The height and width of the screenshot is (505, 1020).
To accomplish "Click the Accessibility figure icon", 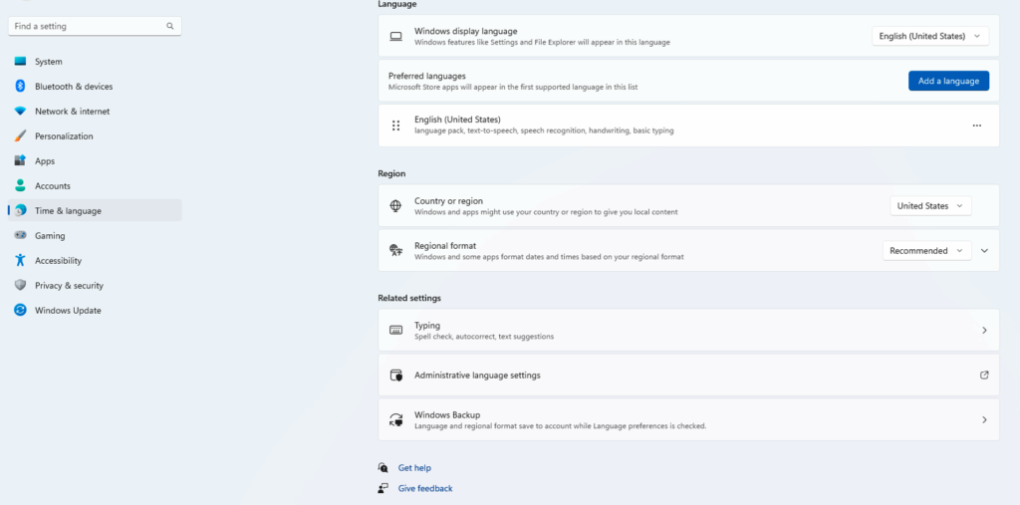I will tap(20, 260).
